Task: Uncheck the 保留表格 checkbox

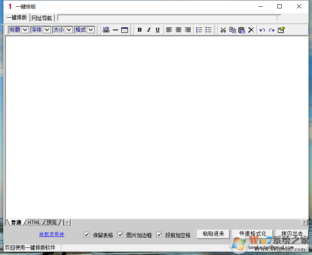Action: [x=87, y=235]
